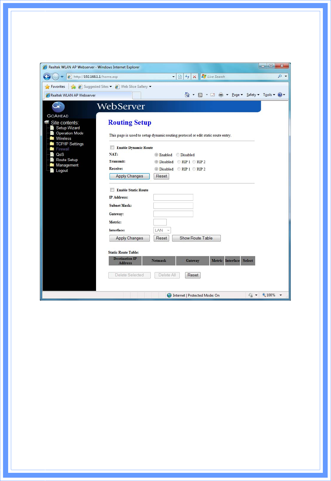Click the zoom magnifier icon in status bar
331x481 pixels.
264,295
